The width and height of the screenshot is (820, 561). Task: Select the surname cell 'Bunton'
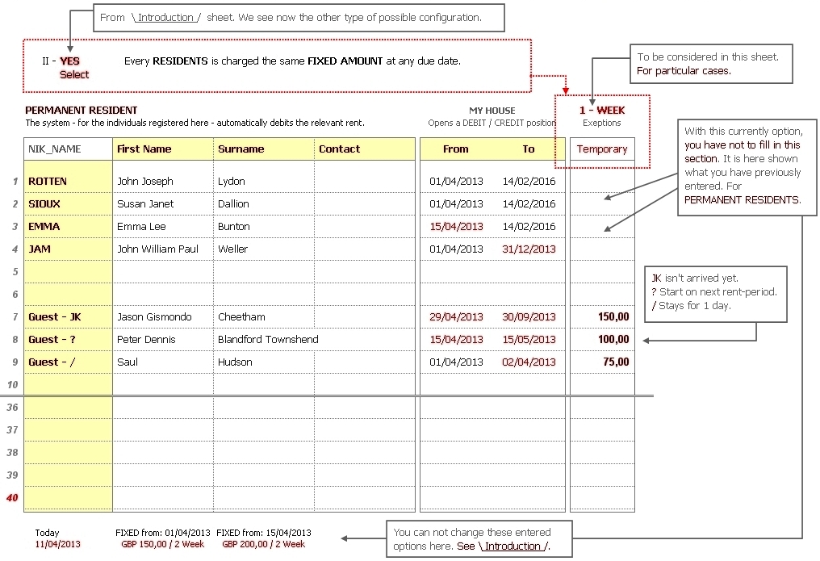point(264,226)
